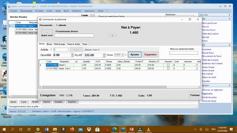The image size is (237, 133).
Task: Open the Paramétrage menu
Action: pyautogui.click(x=26, y=11)
